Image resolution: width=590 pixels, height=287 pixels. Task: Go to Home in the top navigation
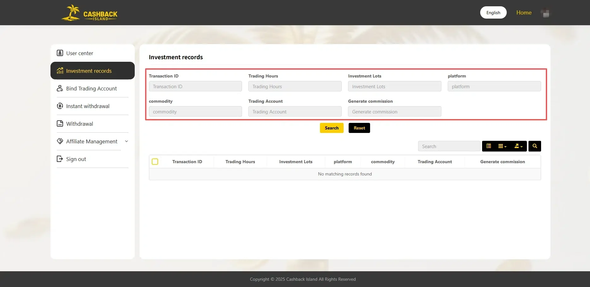[x=524, y=13]
